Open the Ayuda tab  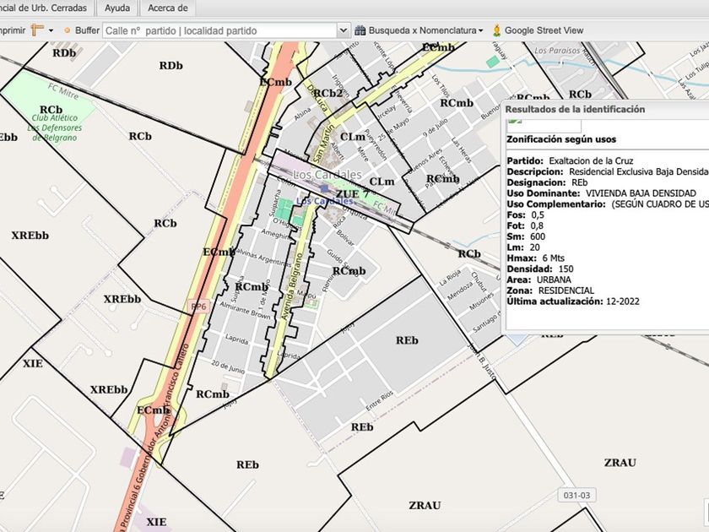116,8
